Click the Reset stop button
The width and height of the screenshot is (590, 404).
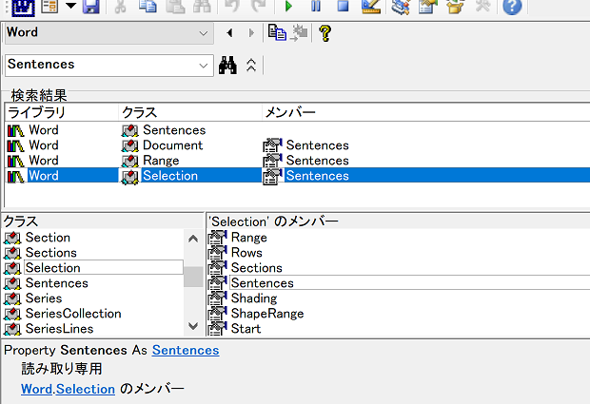click(343, 8)
